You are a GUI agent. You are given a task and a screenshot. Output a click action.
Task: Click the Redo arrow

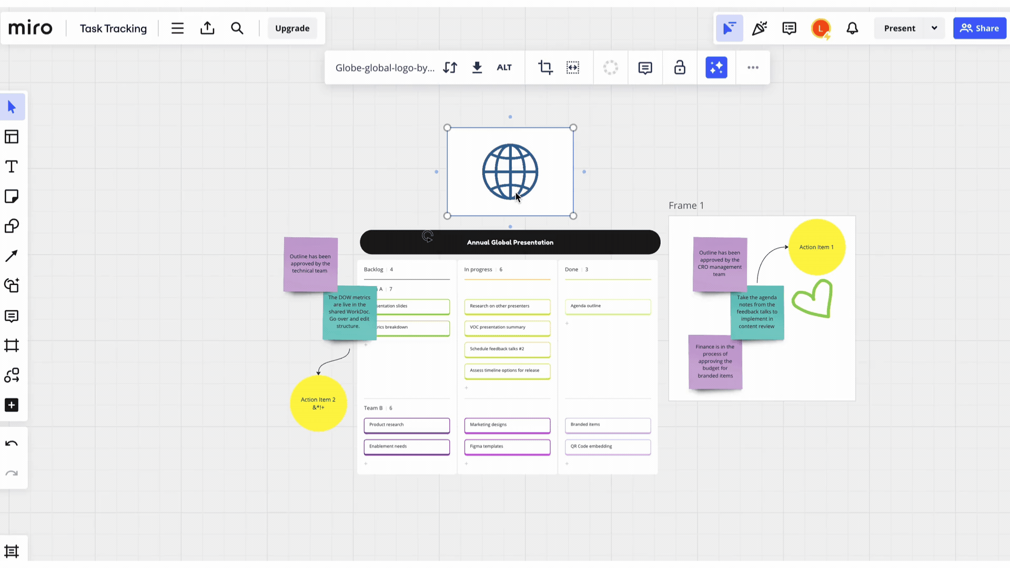point(12,473)
